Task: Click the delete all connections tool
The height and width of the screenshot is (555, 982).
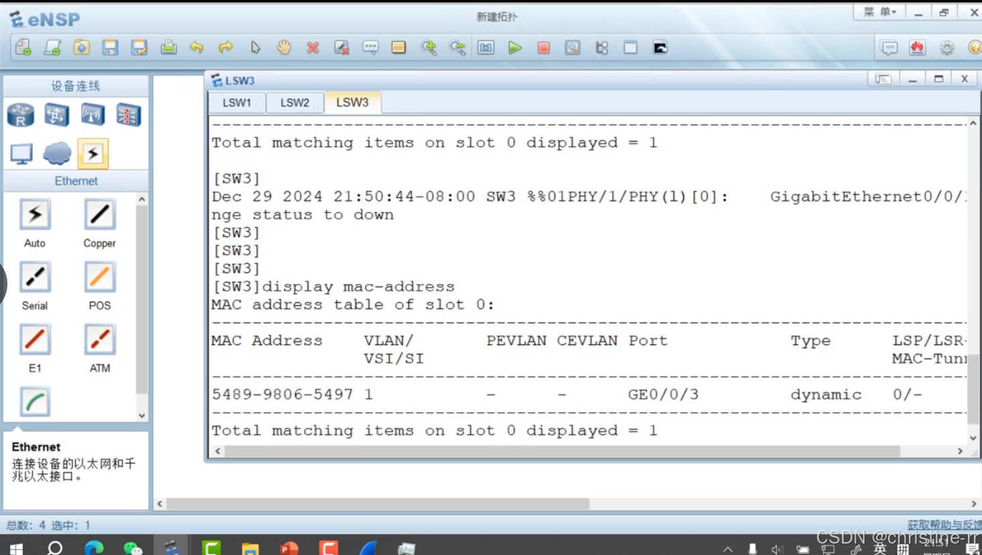Action: pos(342,48)
